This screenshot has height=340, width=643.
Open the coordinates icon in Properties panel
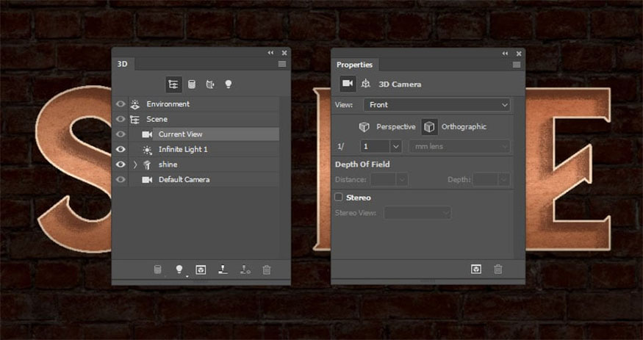coord(366,84)
